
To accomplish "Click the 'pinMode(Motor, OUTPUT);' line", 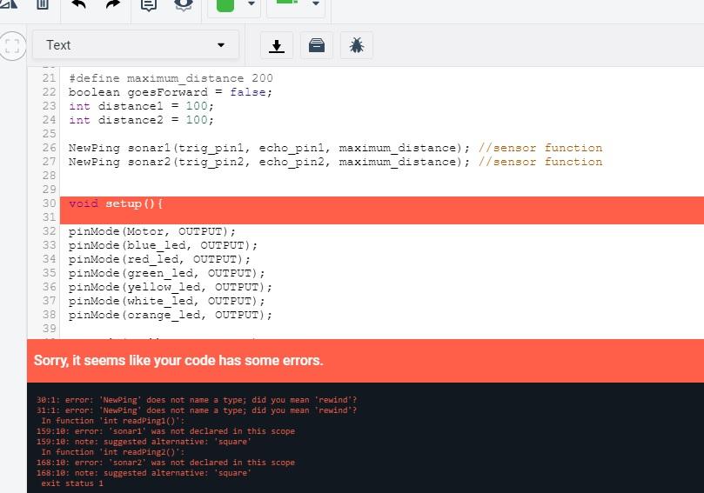I will (x=151, y=231).
